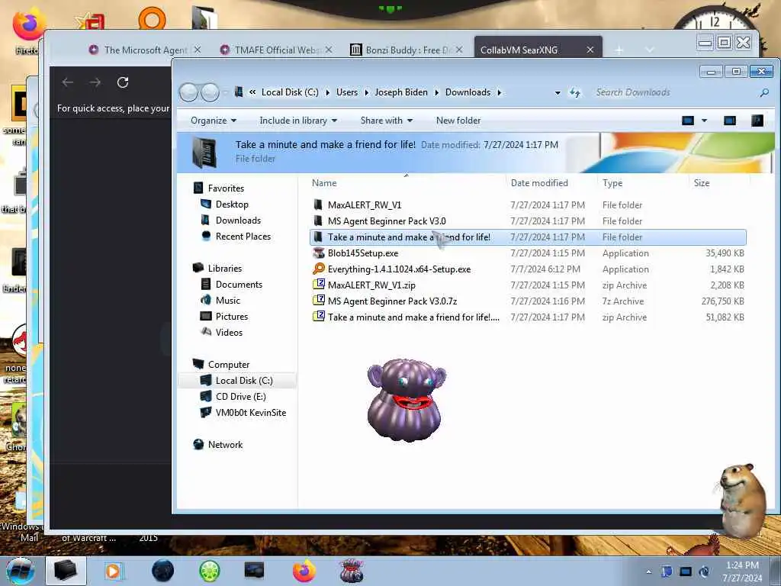Click the taskbar clock showing 1:24 PM

pyautogui.click(x=742, y=572)
